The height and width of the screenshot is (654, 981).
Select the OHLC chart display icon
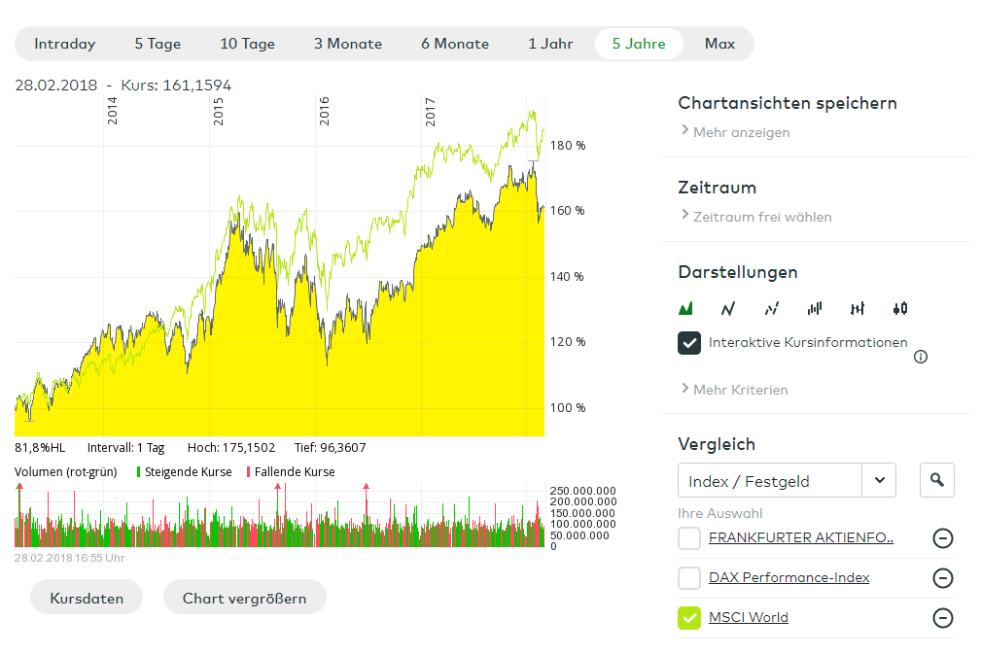tap(857, 309)
